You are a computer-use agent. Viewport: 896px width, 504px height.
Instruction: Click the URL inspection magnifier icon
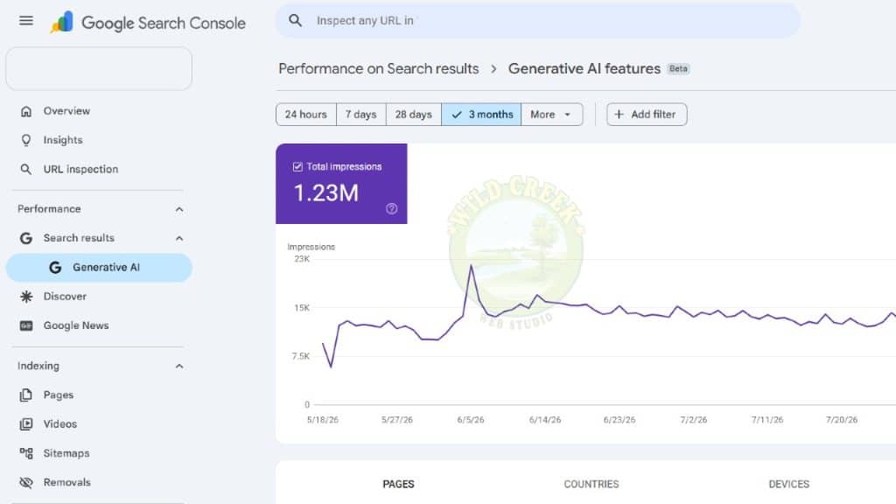click(x=26, y=170)
